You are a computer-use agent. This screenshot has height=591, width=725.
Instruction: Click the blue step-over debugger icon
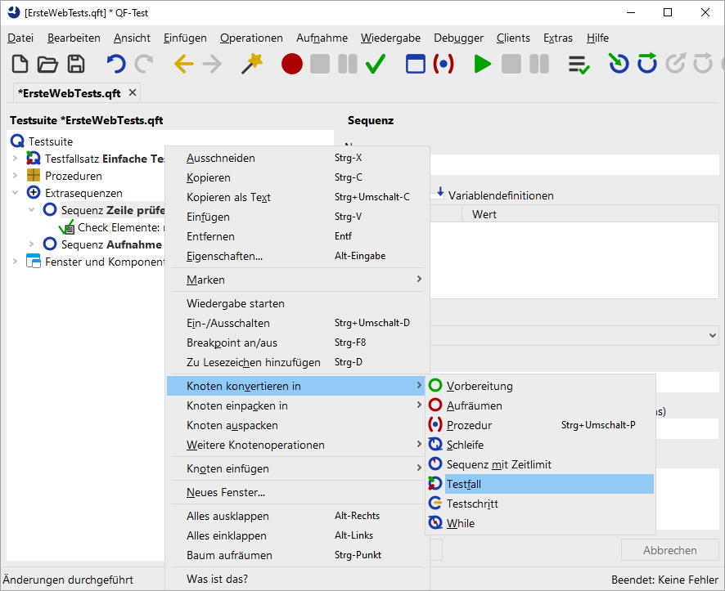pyautogui.click(x=647, y=64)
